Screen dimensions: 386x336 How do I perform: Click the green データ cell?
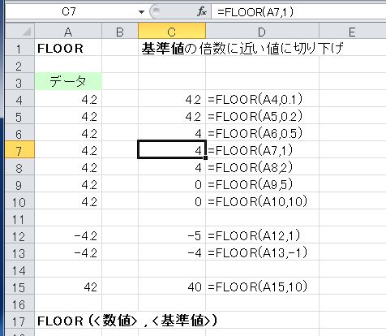click(68, 81)
